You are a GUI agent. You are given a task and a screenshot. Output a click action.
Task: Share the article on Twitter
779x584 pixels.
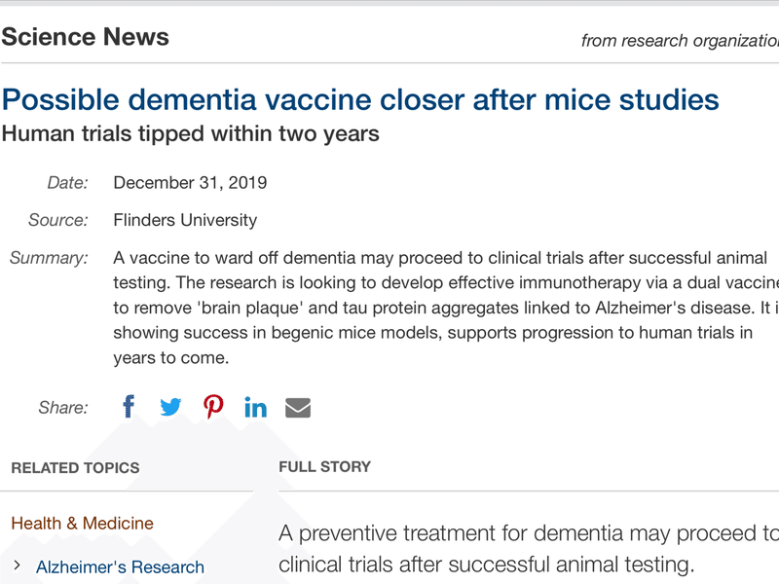click(170, 407)
